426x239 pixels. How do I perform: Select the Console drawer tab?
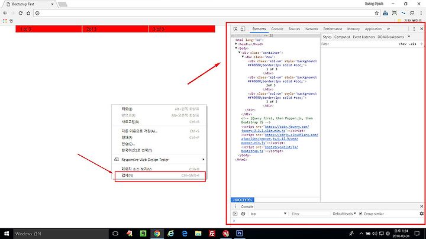coord(247,206)
